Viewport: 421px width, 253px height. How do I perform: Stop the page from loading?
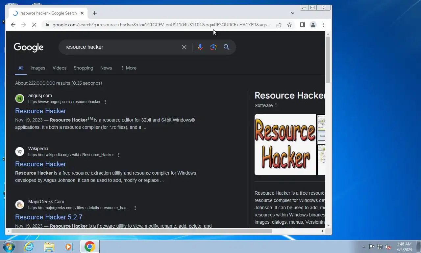coord(34,25)
